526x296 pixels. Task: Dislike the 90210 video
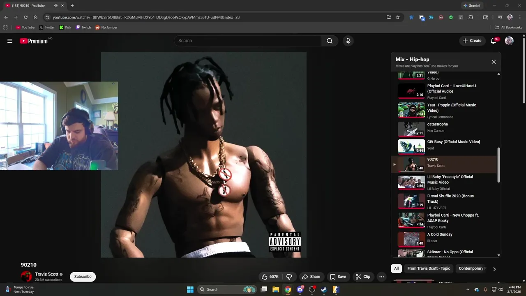[x=289, y=277]
